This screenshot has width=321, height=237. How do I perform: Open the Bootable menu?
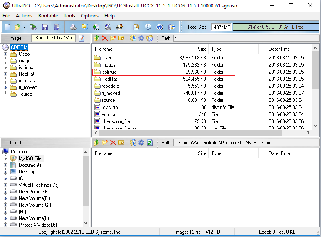coord(48,16)
